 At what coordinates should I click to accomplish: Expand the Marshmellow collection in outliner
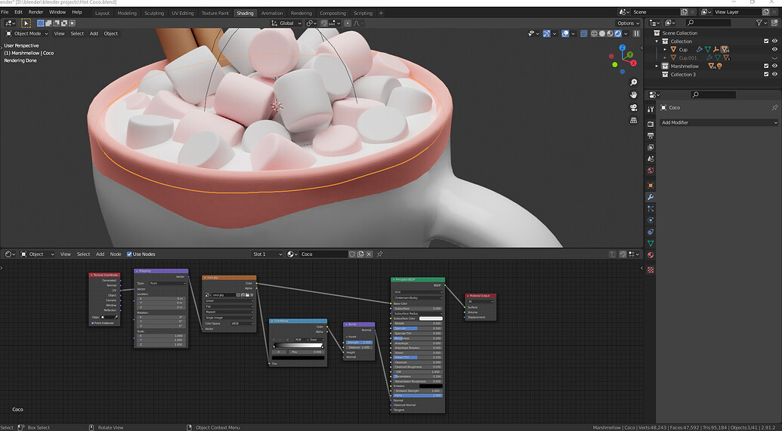coord(657,66)
